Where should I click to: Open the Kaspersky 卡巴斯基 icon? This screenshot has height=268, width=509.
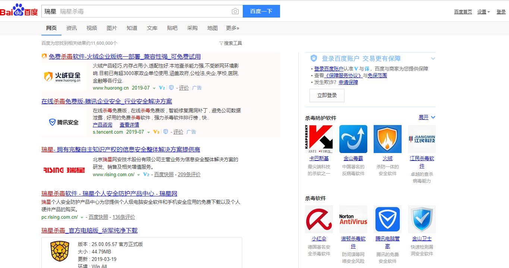click(319, 139)
